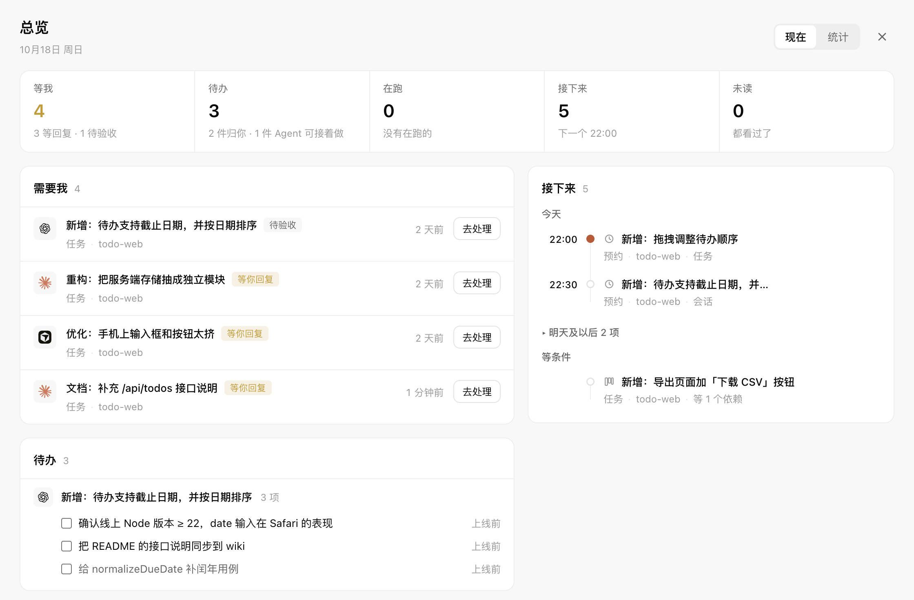Click the OpenAI agent icon beside 待验收 task

tap(45, 229)
